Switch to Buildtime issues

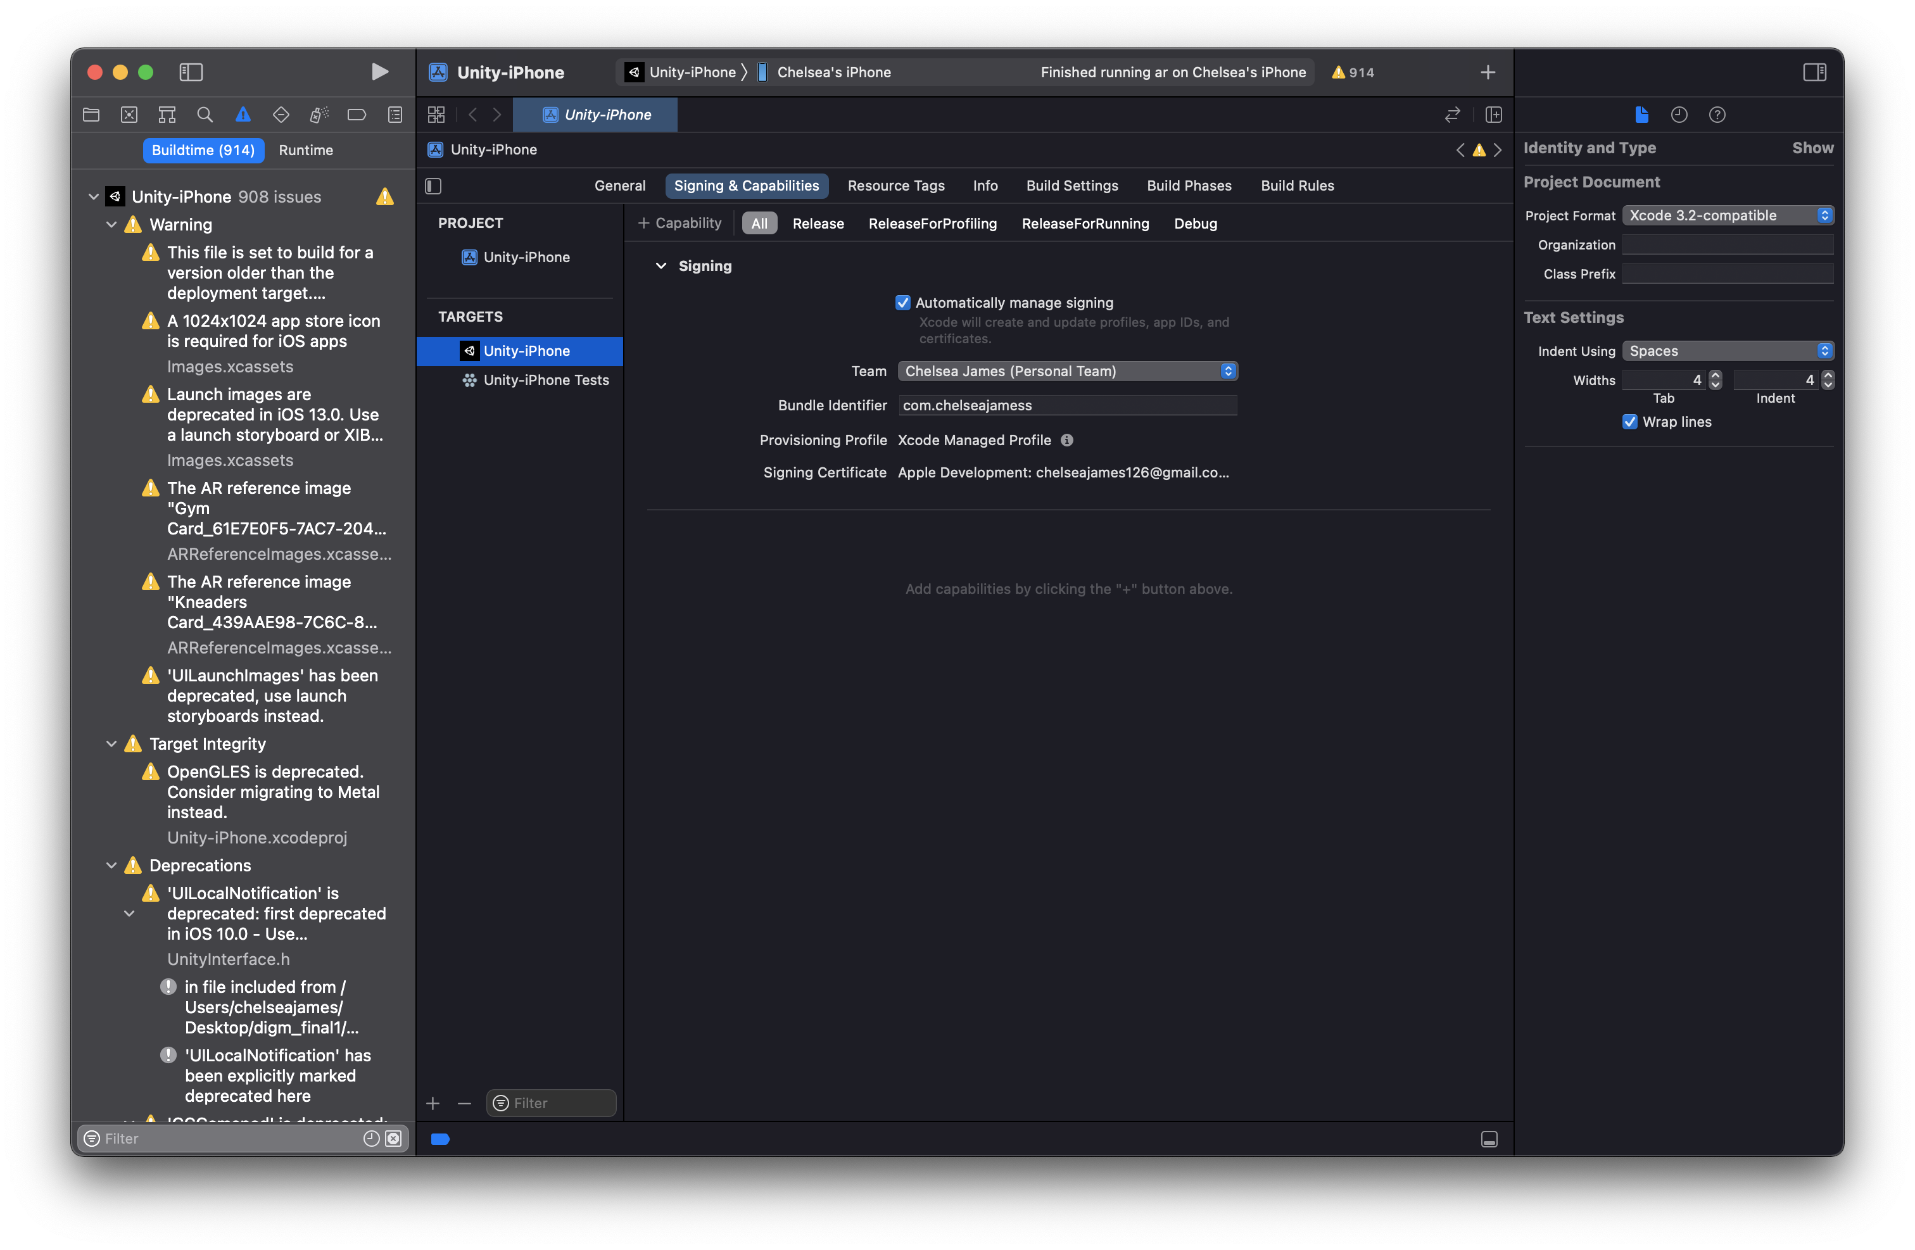[203, 151]
